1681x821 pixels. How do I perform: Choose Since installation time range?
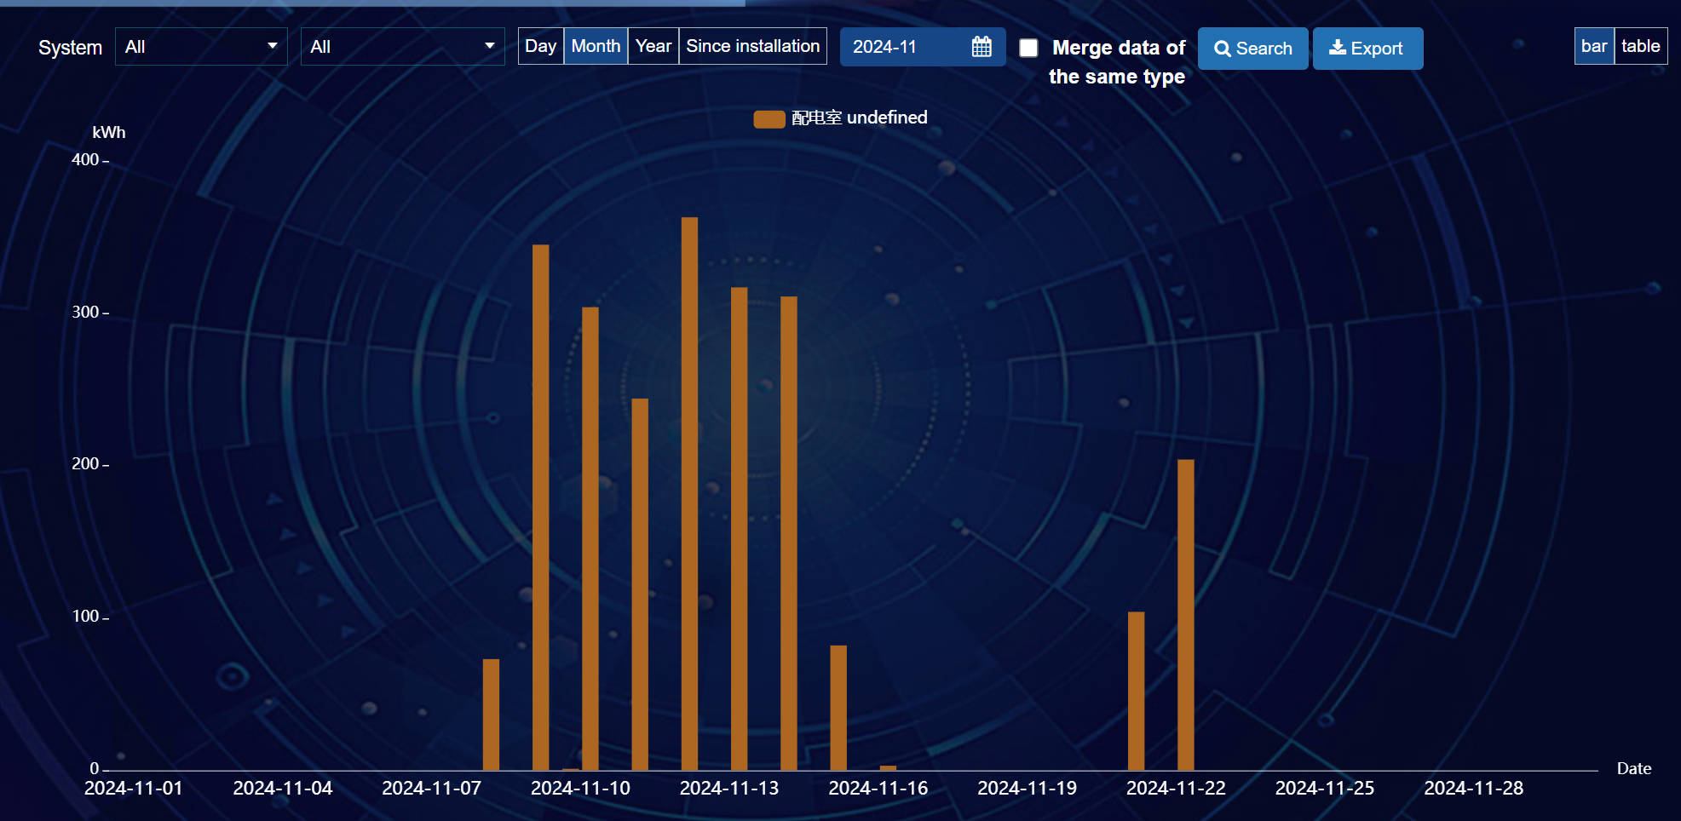pyautogui.click(x=752, y=46)
